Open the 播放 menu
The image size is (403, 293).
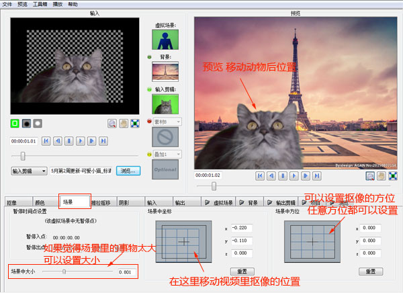58,4
